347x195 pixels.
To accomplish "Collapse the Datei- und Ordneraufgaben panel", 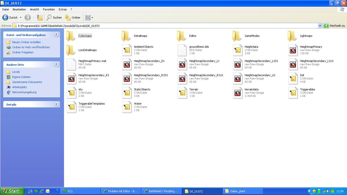I will [x=56, y=35].
